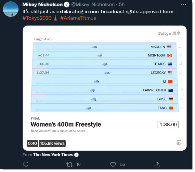The image size is (195, 172).
Task: Click the 1:38.00 race timer box
Action: pos(168,124)
